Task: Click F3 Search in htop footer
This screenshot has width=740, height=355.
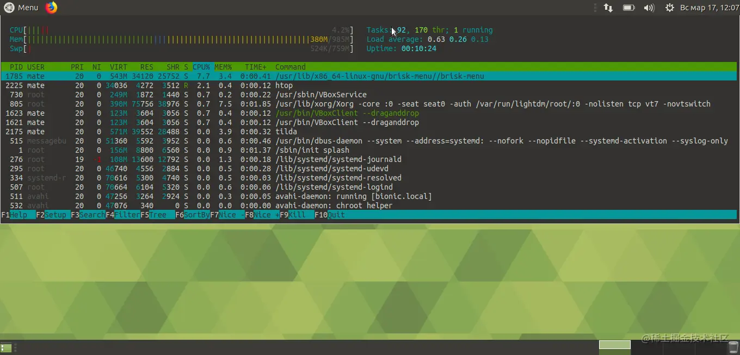Action: [x=88, y=215]
